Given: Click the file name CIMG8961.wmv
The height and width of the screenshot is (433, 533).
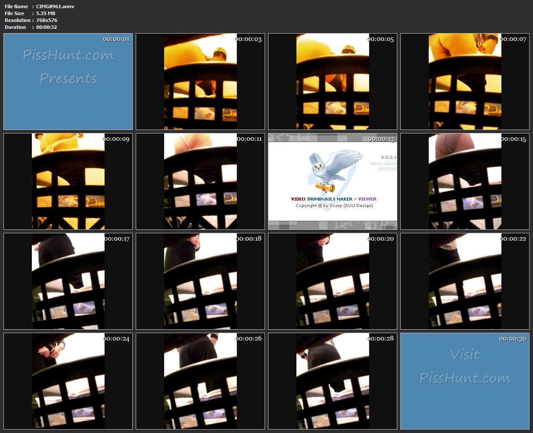Looking at the screenshot, I should [x=55, y=6].
